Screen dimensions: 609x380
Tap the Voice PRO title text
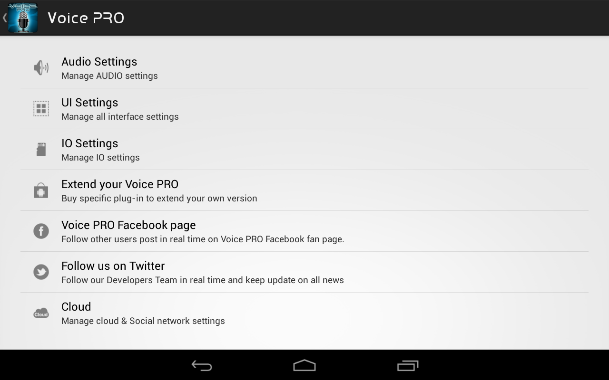coord(86,18)
